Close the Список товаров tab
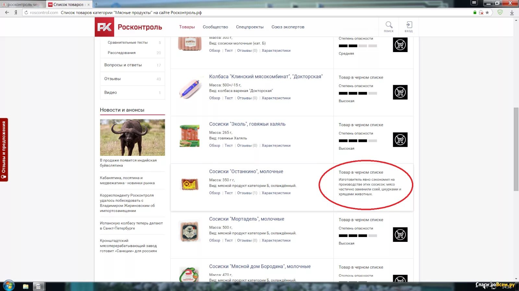519x291 pixels. [89, 5]
